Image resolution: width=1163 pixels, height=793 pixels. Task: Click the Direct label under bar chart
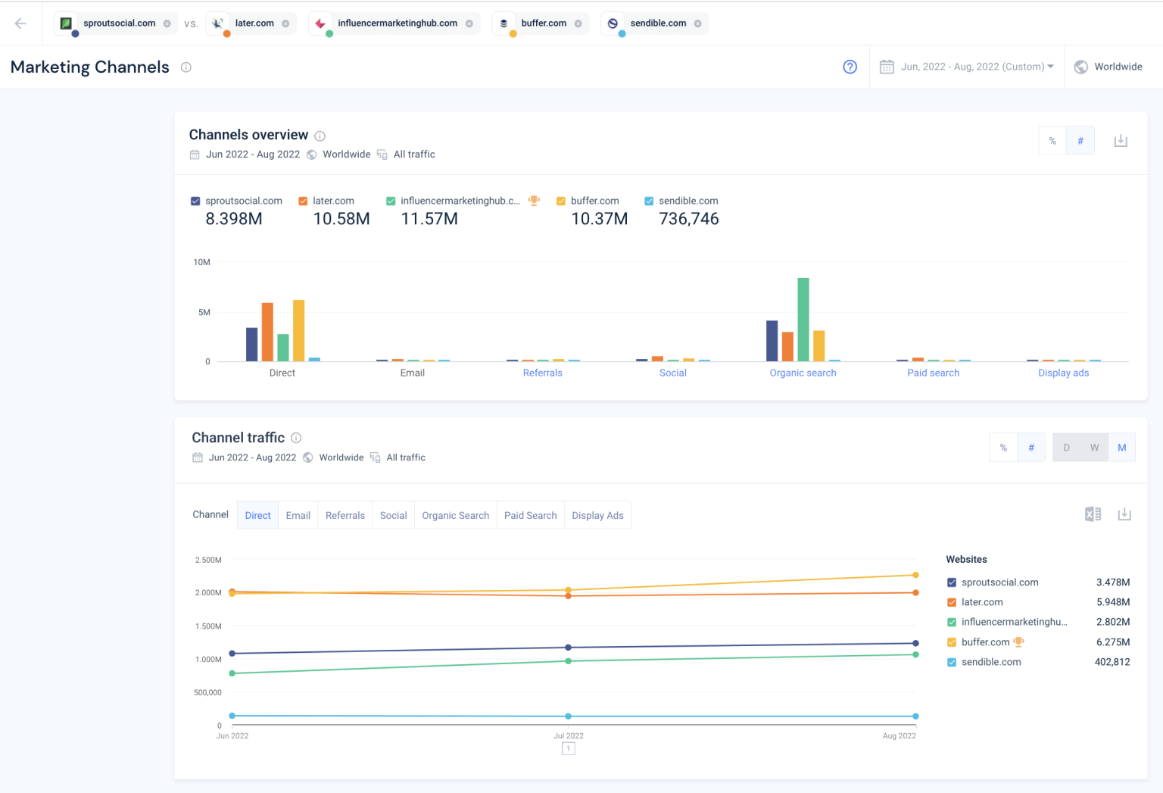282,373
